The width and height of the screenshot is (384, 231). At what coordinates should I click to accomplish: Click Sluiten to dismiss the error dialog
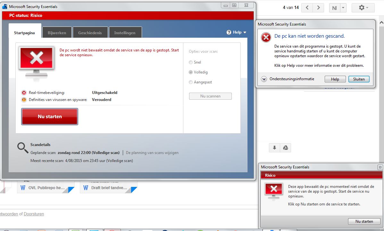(359, 79)
